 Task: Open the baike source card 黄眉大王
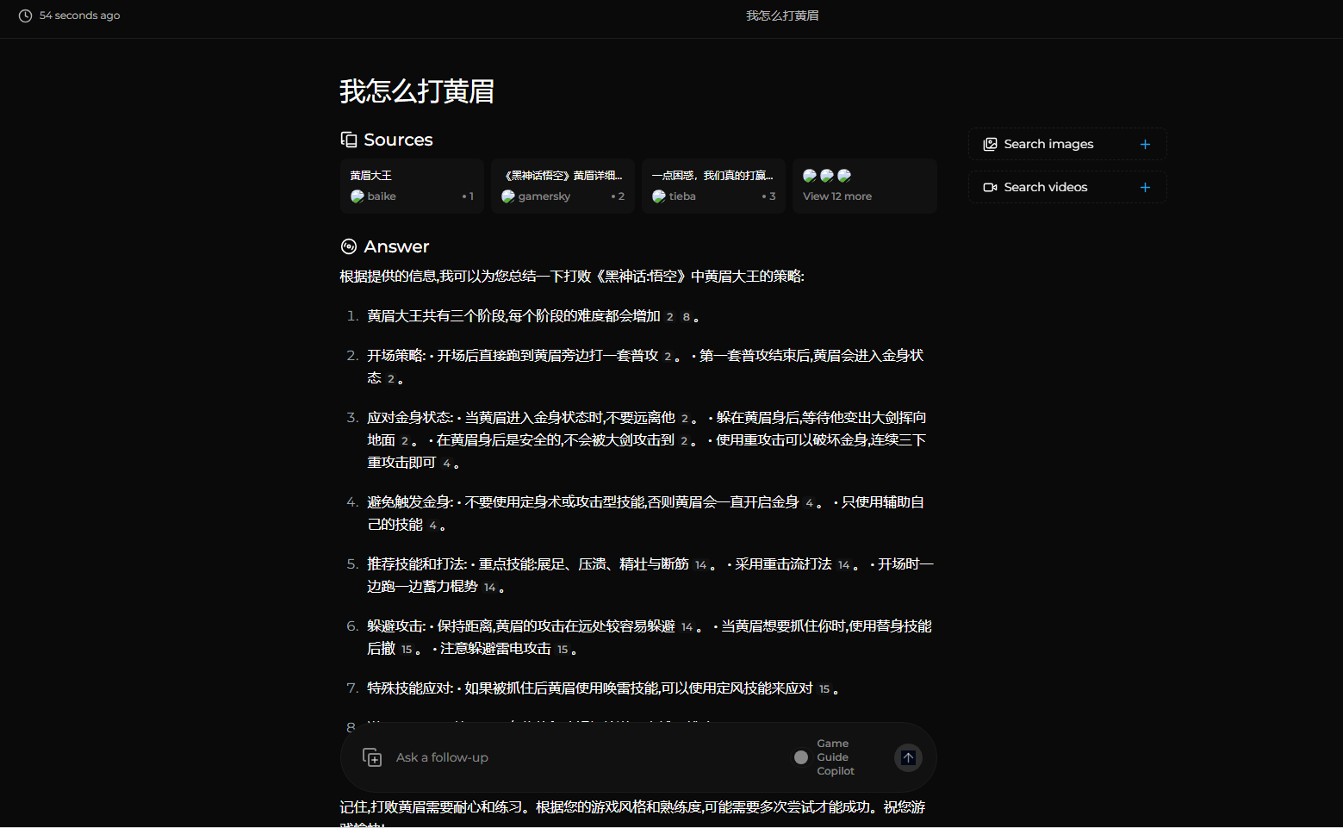(x=412, y=185)
